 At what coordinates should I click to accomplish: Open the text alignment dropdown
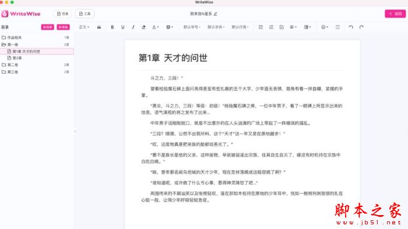[293, 27]
